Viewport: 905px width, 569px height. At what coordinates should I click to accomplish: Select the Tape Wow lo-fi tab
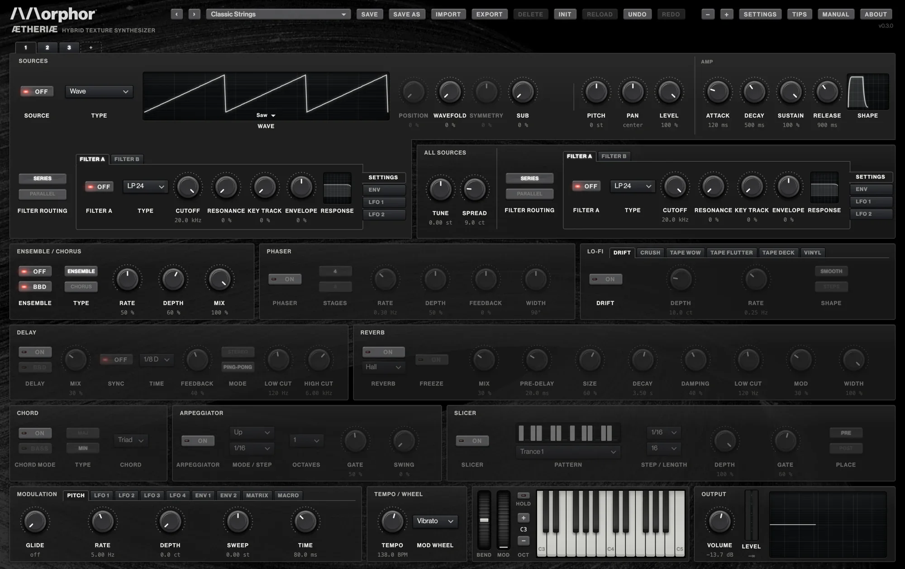point(685,253)
